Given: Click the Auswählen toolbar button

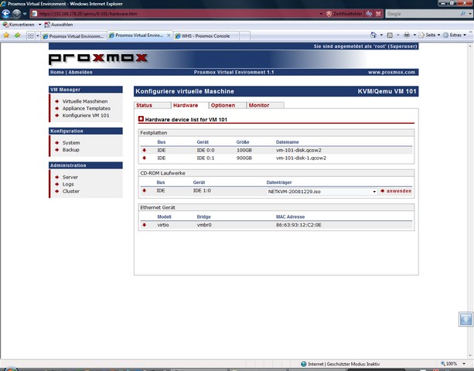Looking at the screenshot, I should pyautogui.click(x=59, y=25).
